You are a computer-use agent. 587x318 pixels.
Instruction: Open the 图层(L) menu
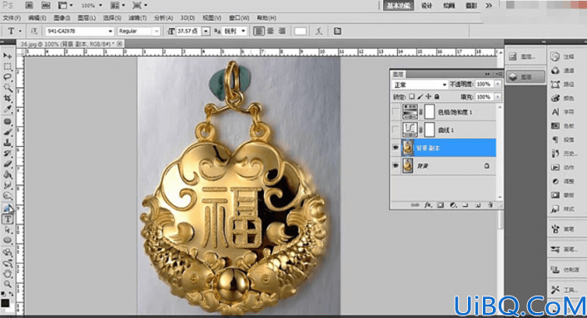click(87, 18)
